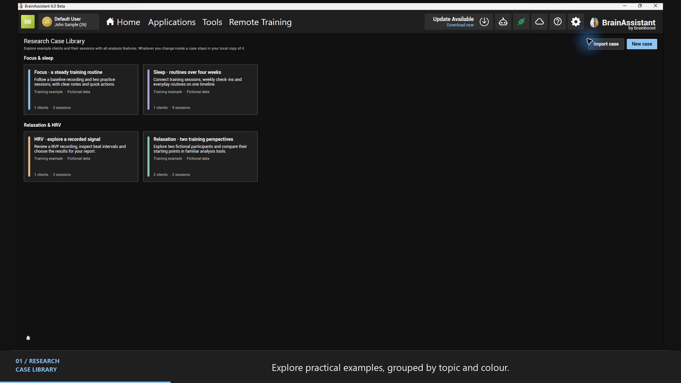Viewport: 681px width, 383px height.
Task: Click the Update Available label
Action: click(x=453, y=19)
